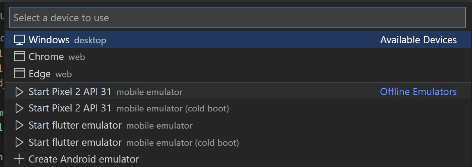Click play icon for Pixel 2 API 31 emulator
This screenshot has width=472, height=167.
[x=19, y=91]
